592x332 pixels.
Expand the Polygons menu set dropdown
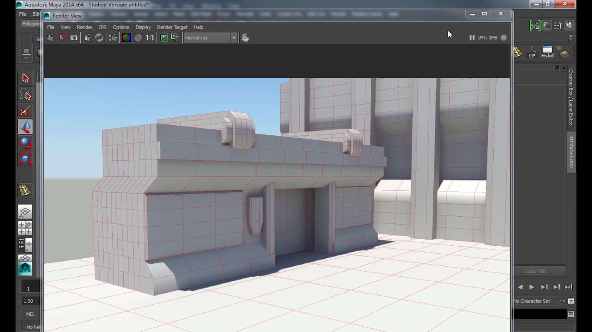[31, 24]
